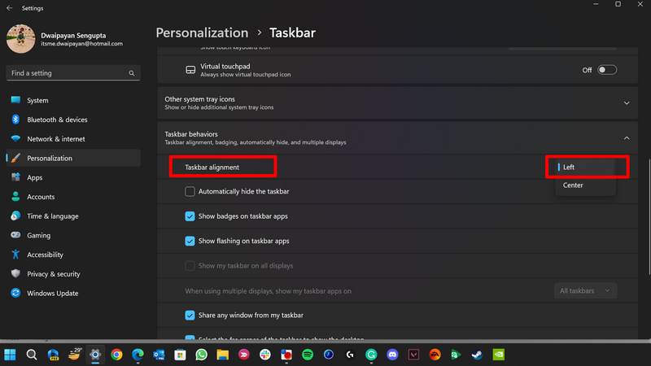Go to Time & language settings

pyautogui.click(x=53, y=216)
